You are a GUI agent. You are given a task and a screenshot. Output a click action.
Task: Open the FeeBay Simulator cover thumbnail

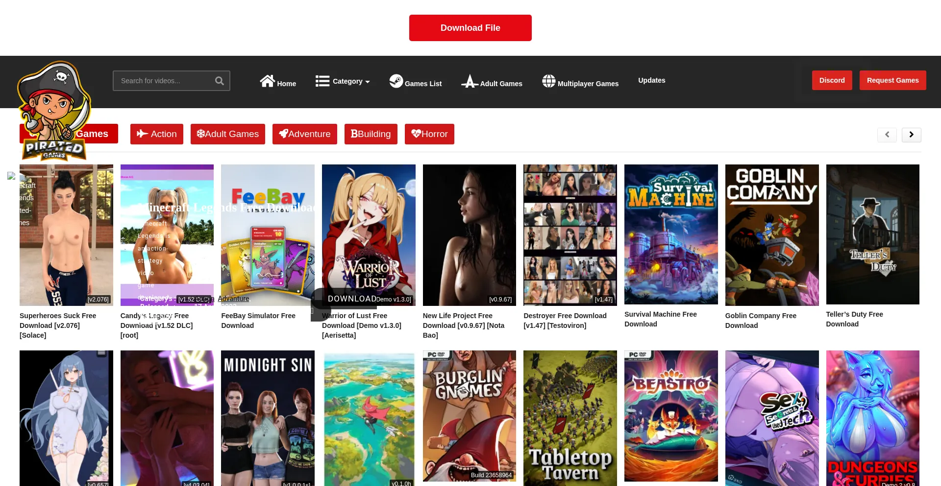pos(268,235)
